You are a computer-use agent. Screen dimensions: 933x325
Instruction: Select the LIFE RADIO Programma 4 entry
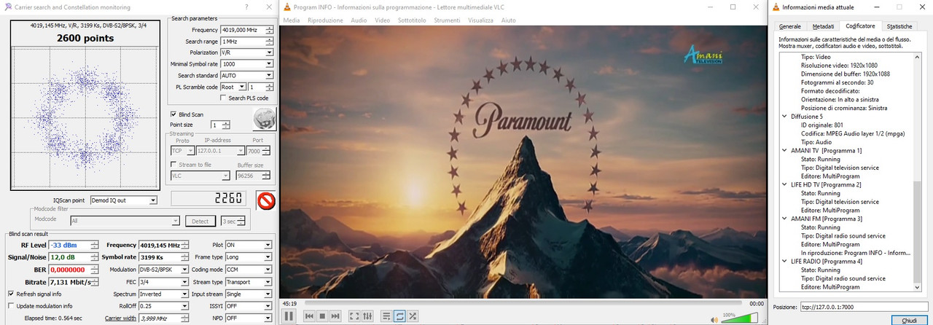827,261
